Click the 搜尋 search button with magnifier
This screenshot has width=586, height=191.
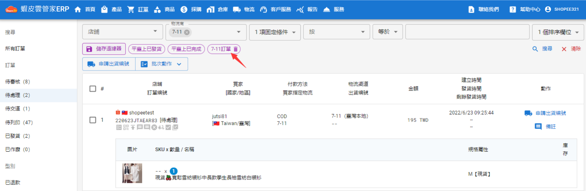[542, 49]
